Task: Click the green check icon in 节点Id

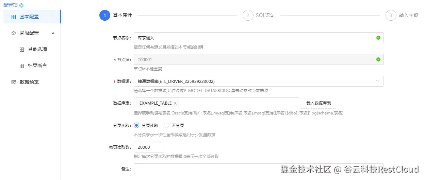Action: [x=378, y=59]
